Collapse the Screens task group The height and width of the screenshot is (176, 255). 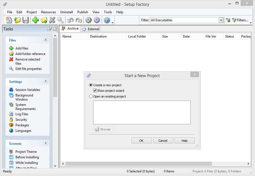(46, 143)
